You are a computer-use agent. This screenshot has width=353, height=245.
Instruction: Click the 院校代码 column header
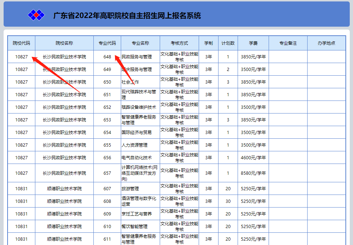(x=21, y=43)
